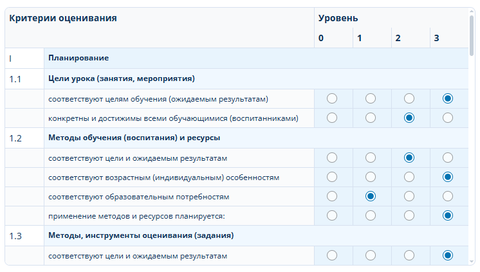Choose level 3 for 'соответствуют образовательным потребностям'

click(448, 196)
